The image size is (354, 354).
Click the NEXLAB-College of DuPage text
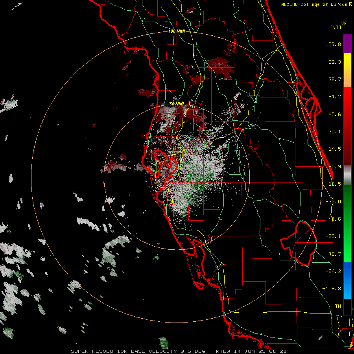coord(315,4)
